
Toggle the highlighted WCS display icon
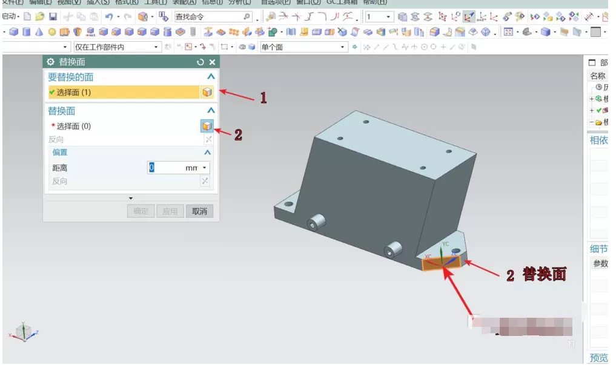(x=469, y=16)
